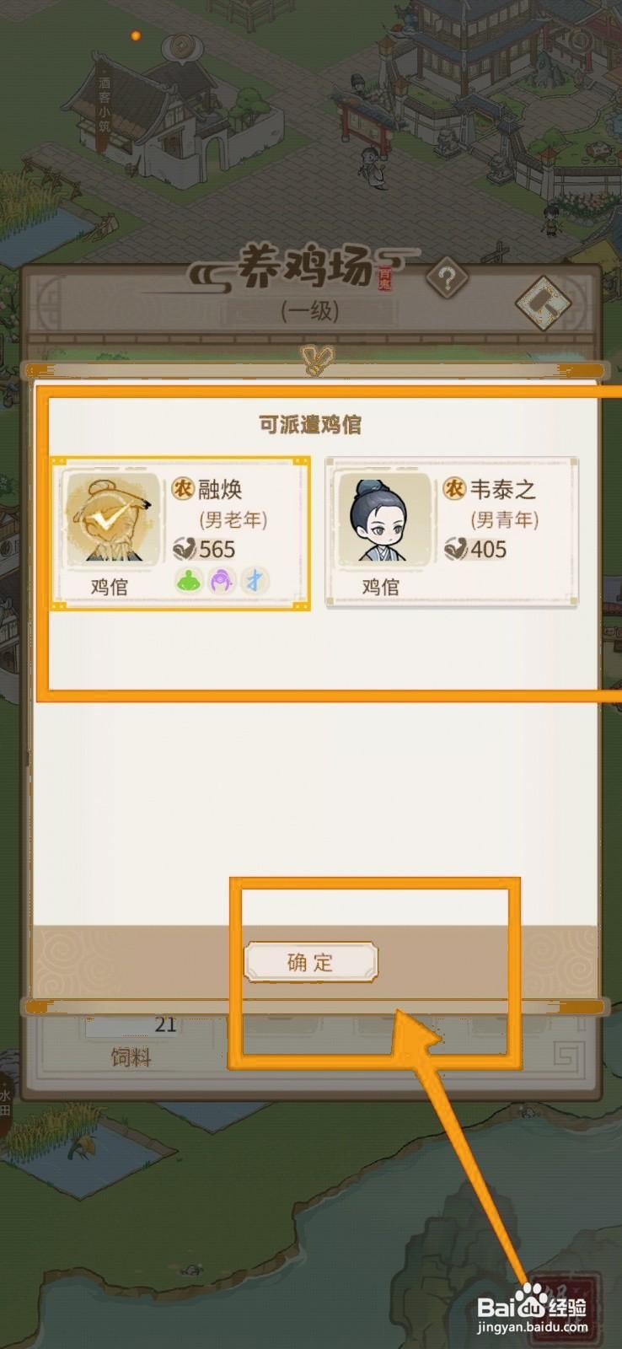Tap the strength icon beside 565
Screen dimensions: 622x1349
pos(185,550)
